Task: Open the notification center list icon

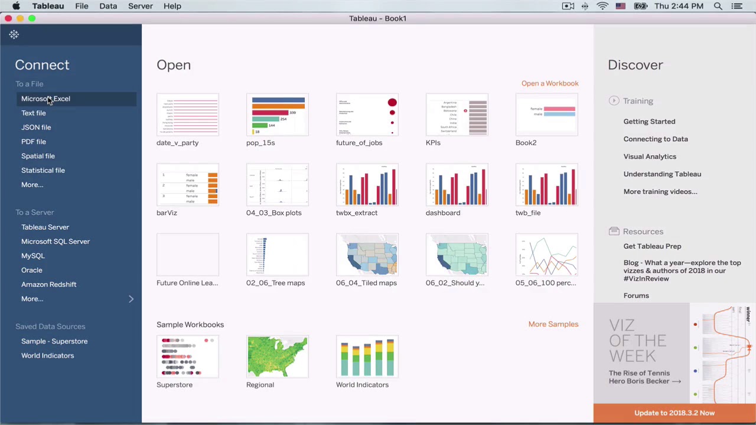Action: pos(737,6)
